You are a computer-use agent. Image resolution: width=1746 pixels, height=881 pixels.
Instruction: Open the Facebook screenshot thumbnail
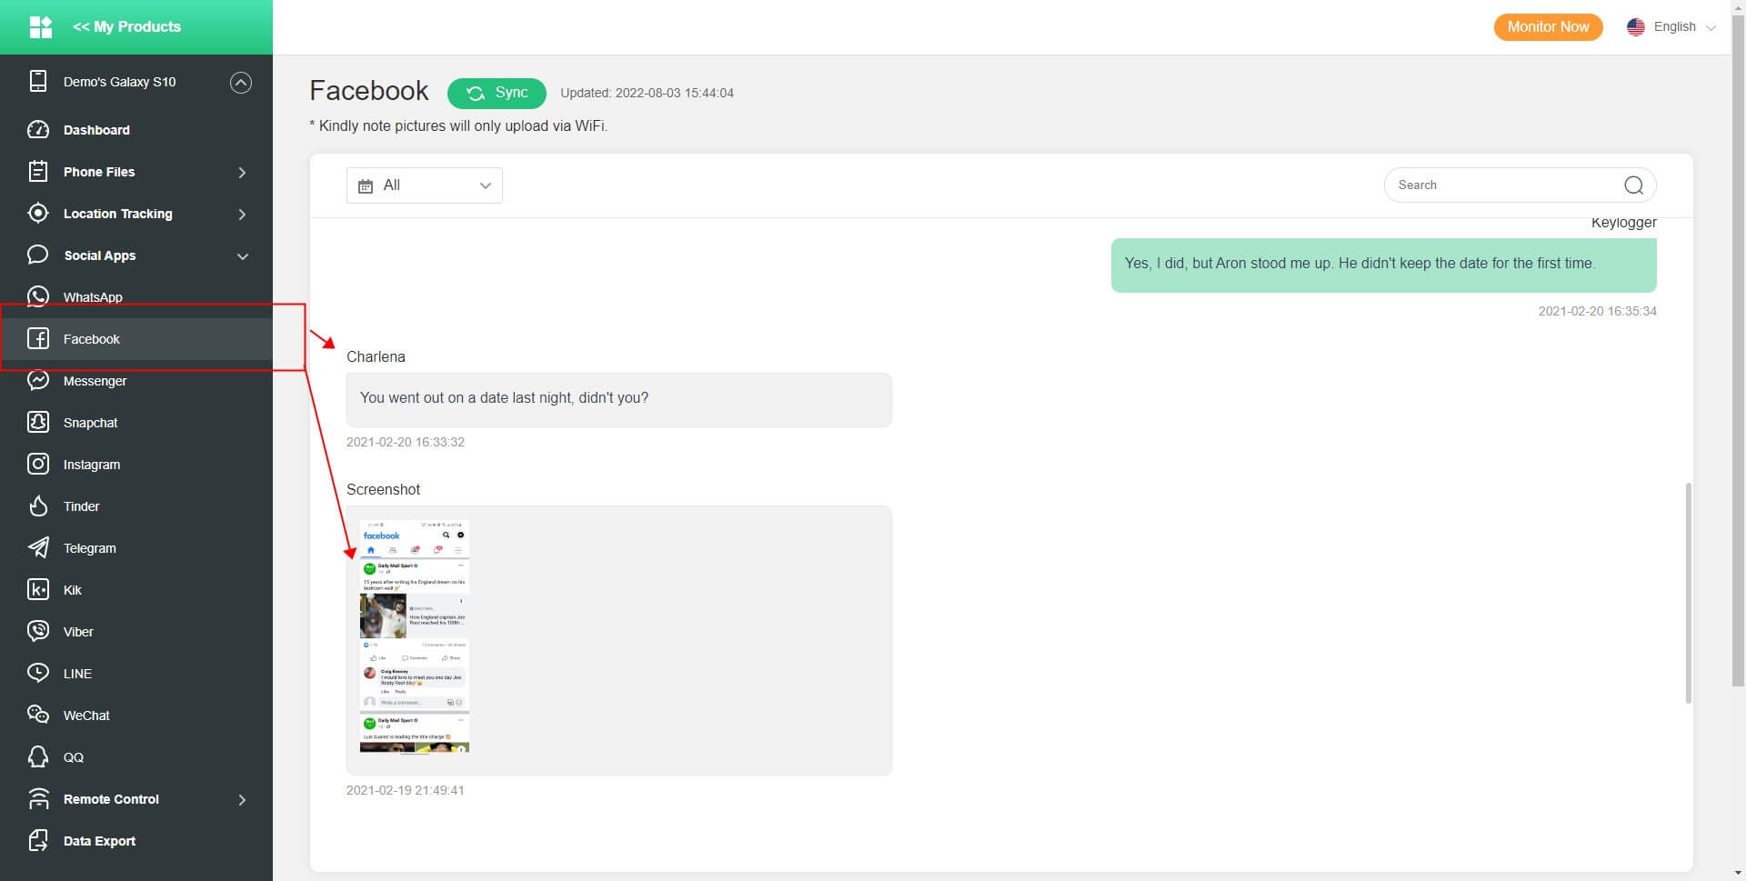click(415, 636)
